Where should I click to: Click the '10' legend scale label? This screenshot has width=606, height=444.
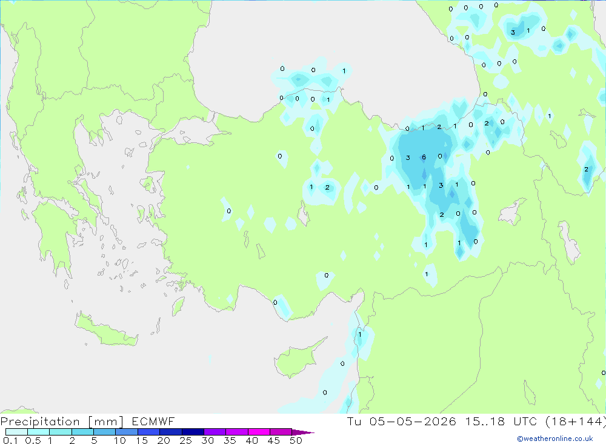pos(120,440)
